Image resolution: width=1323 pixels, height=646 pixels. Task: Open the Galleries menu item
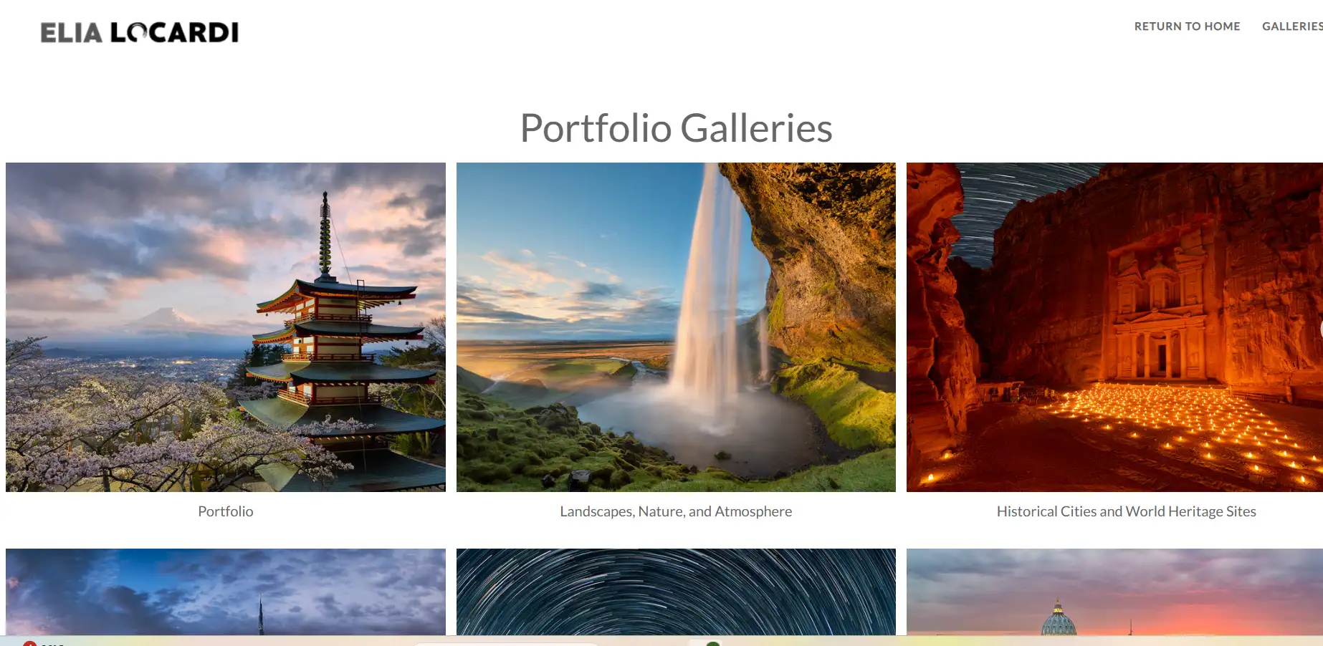click(x=1292, y=26)
